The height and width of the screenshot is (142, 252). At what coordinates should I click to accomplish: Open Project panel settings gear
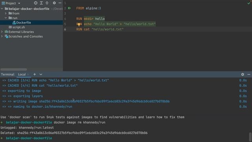pyautogui.click(x=54, y=3)
